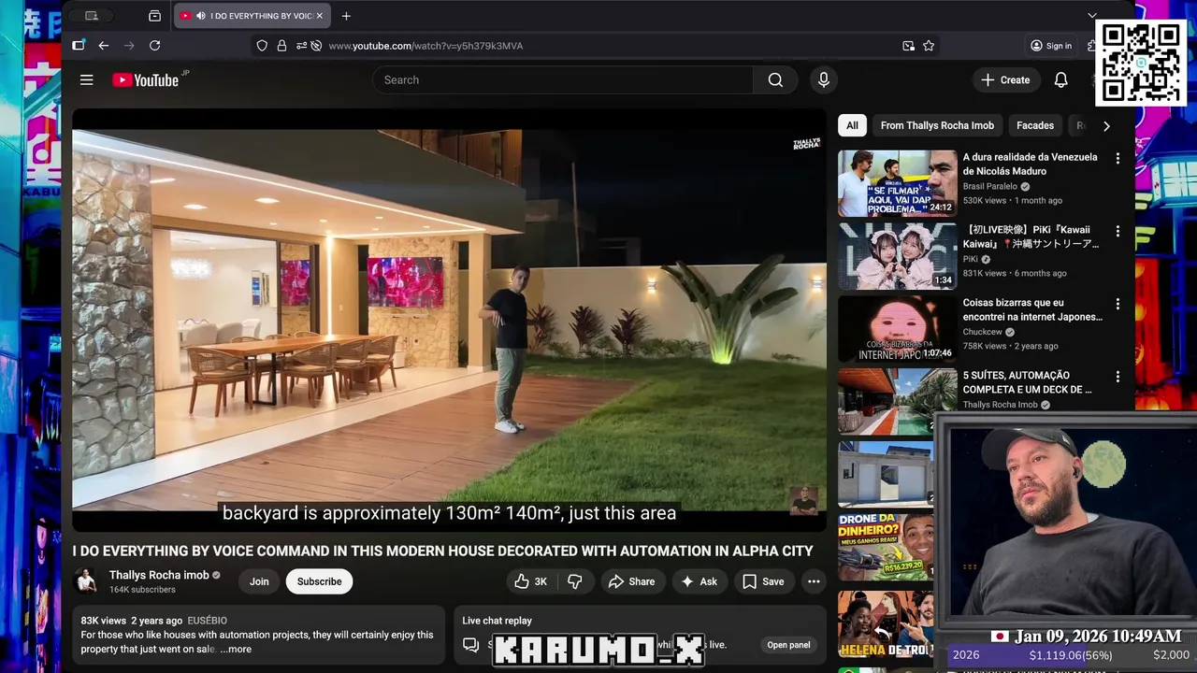Open options for Coisas bizarras video
The width and height of the screenshot is (1197, 673).
1118,304
